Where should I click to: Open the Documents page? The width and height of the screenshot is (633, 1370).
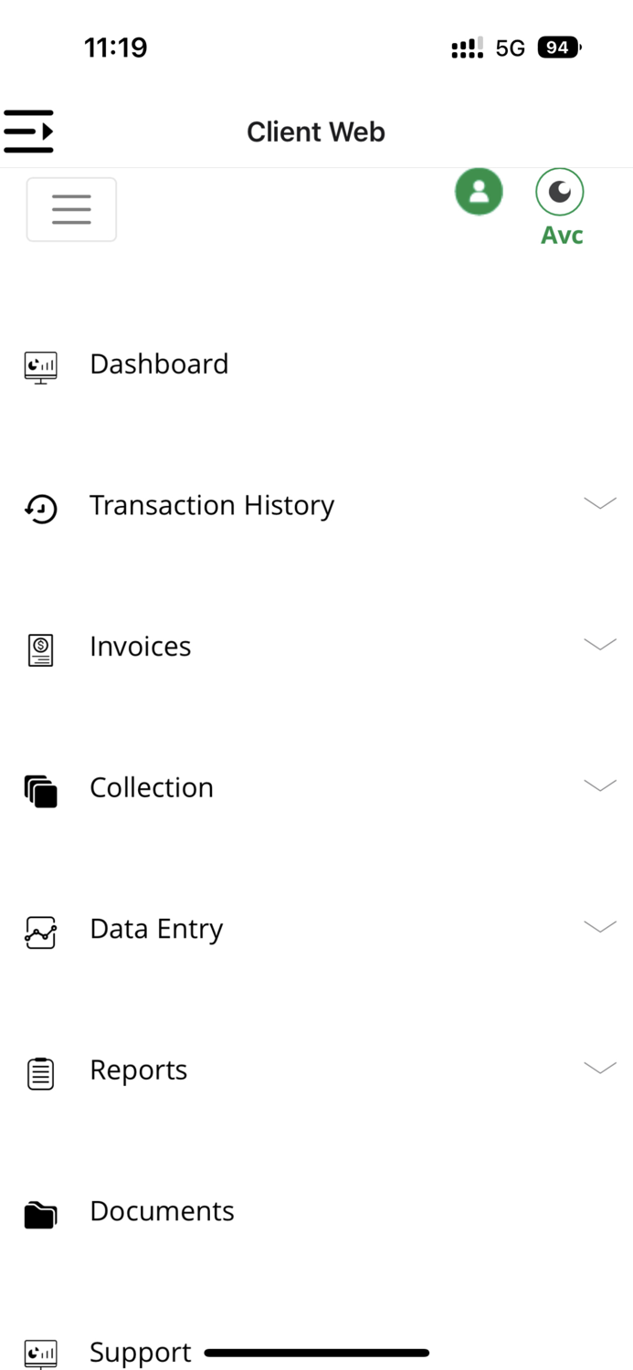point(162,1212)
